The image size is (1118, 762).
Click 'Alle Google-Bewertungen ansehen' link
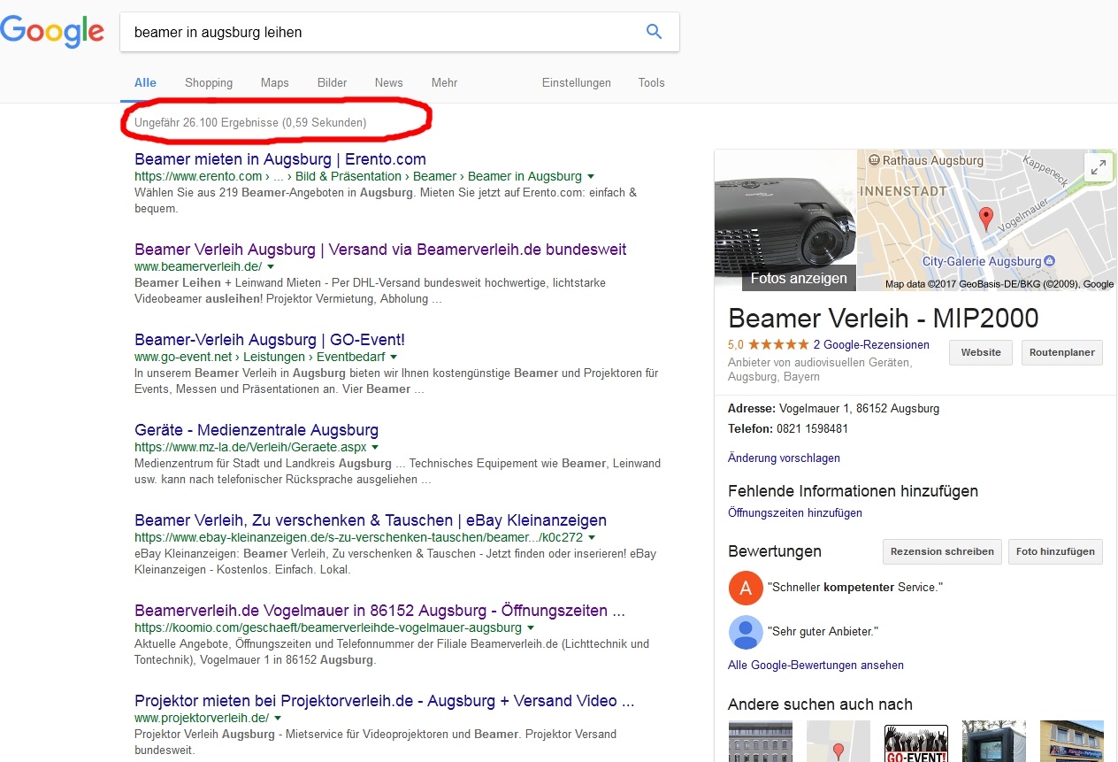(816, 666)
